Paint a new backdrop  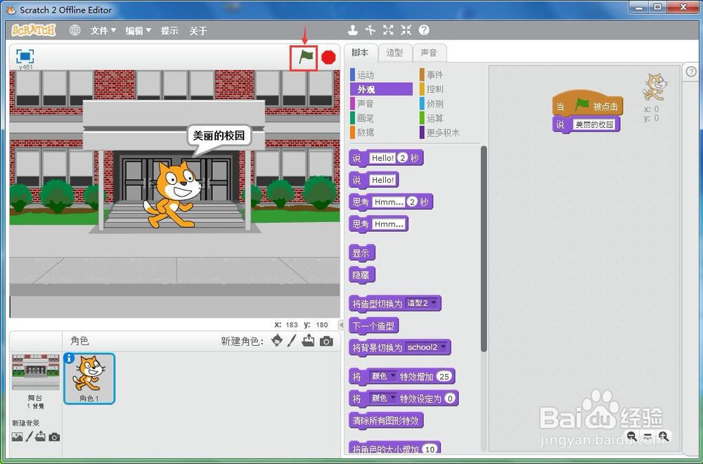(x=29, y=437)
